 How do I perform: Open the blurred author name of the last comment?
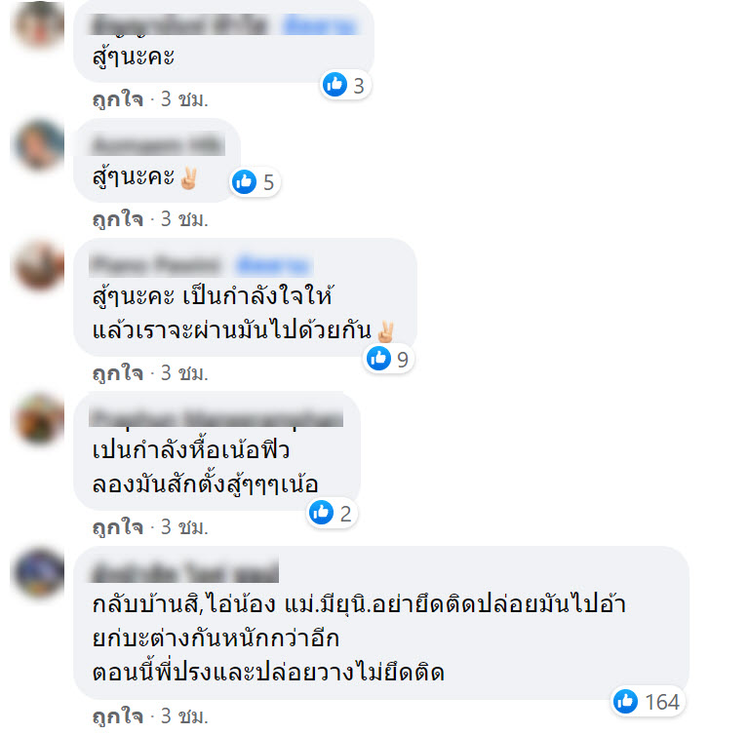pyautogui.click(x=184, y=572)
